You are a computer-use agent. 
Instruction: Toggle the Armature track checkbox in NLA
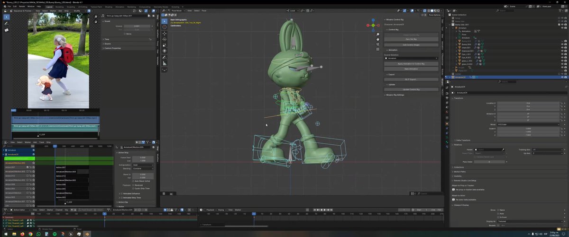click(x=34, y=150)
